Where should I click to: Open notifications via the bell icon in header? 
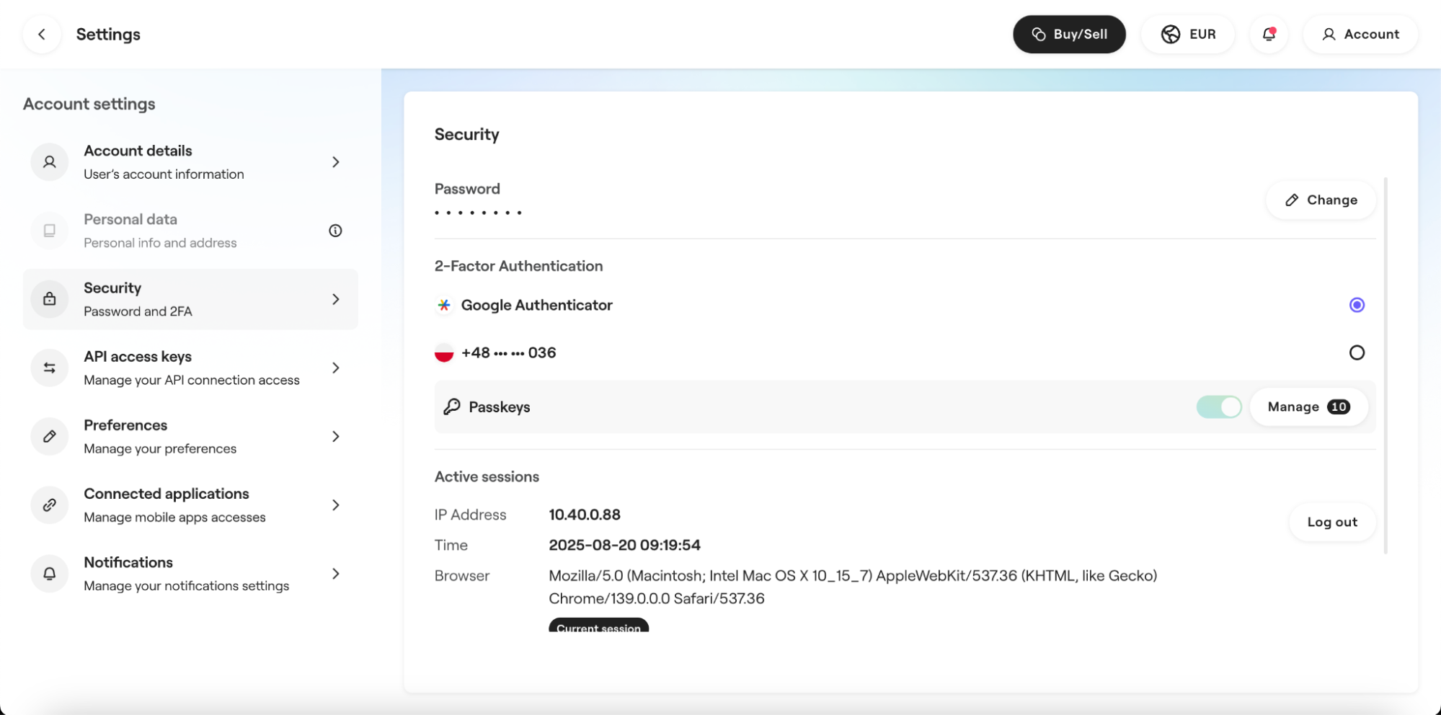pos(1269,34)
